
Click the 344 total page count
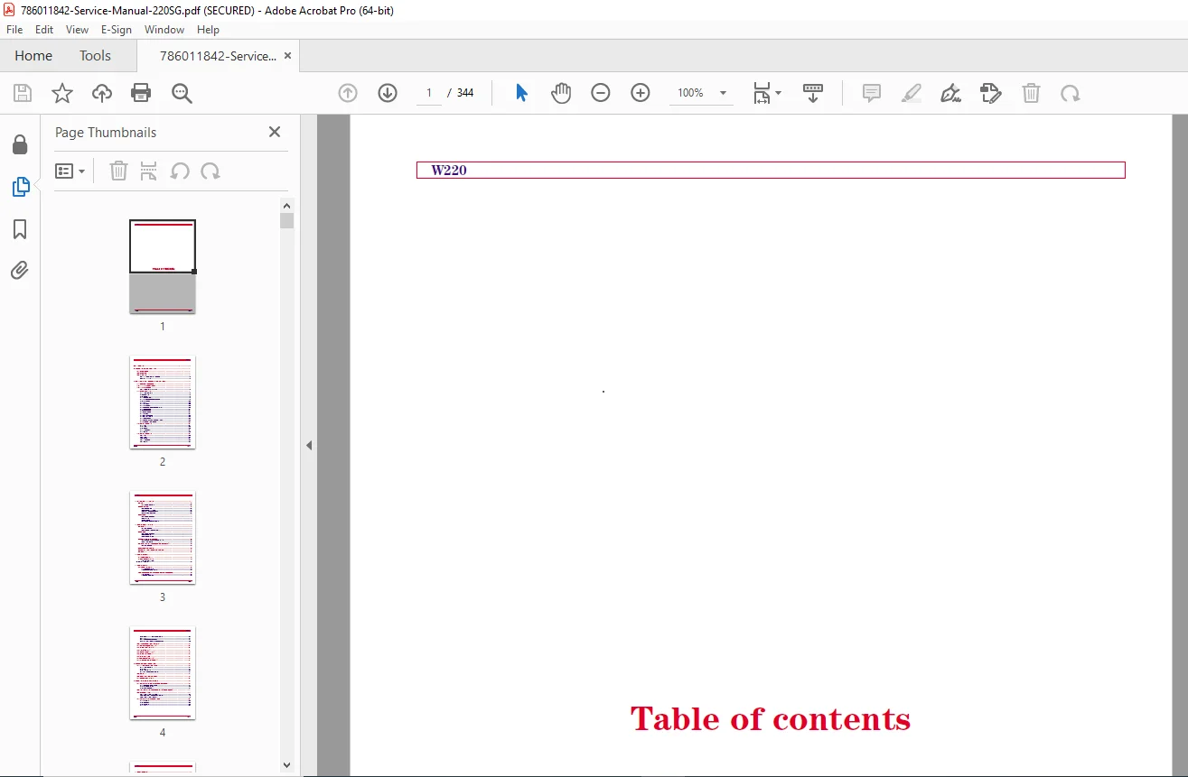click(x=465, y=93)
